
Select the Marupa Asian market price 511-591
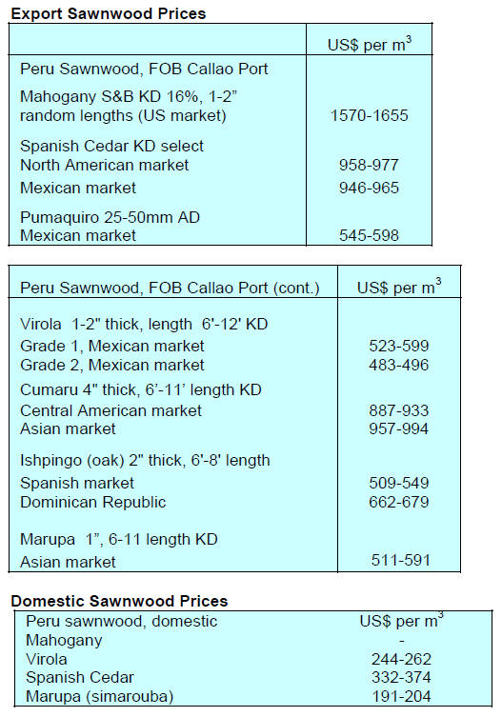pos(400,560)
